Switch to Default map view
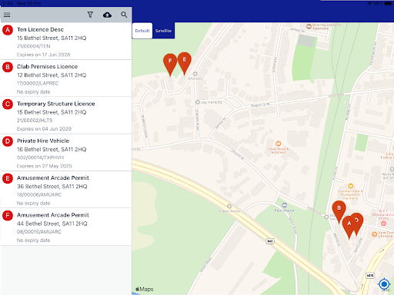 click(142, 31)
